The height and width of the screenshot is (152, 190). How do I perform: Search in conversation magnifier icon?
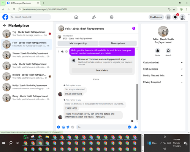(x=168, y=51)
